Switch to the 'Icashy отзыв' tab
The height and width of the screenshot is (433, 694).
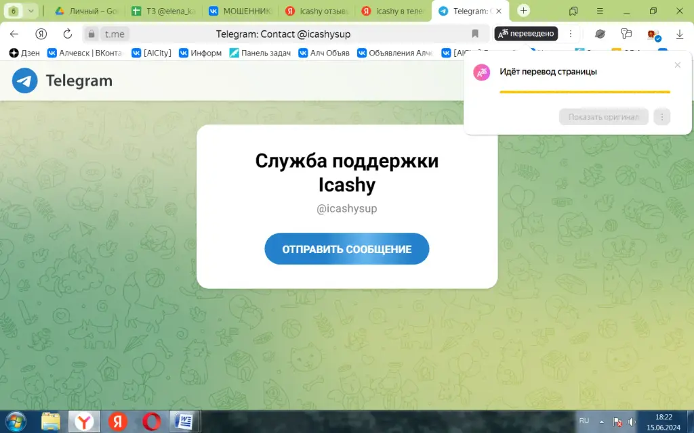pos(317,11)
